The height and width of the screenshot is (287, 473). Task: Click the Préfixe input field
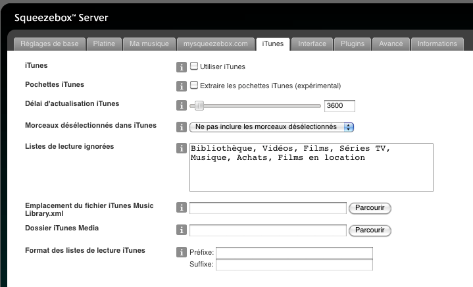tap(294, 253)
